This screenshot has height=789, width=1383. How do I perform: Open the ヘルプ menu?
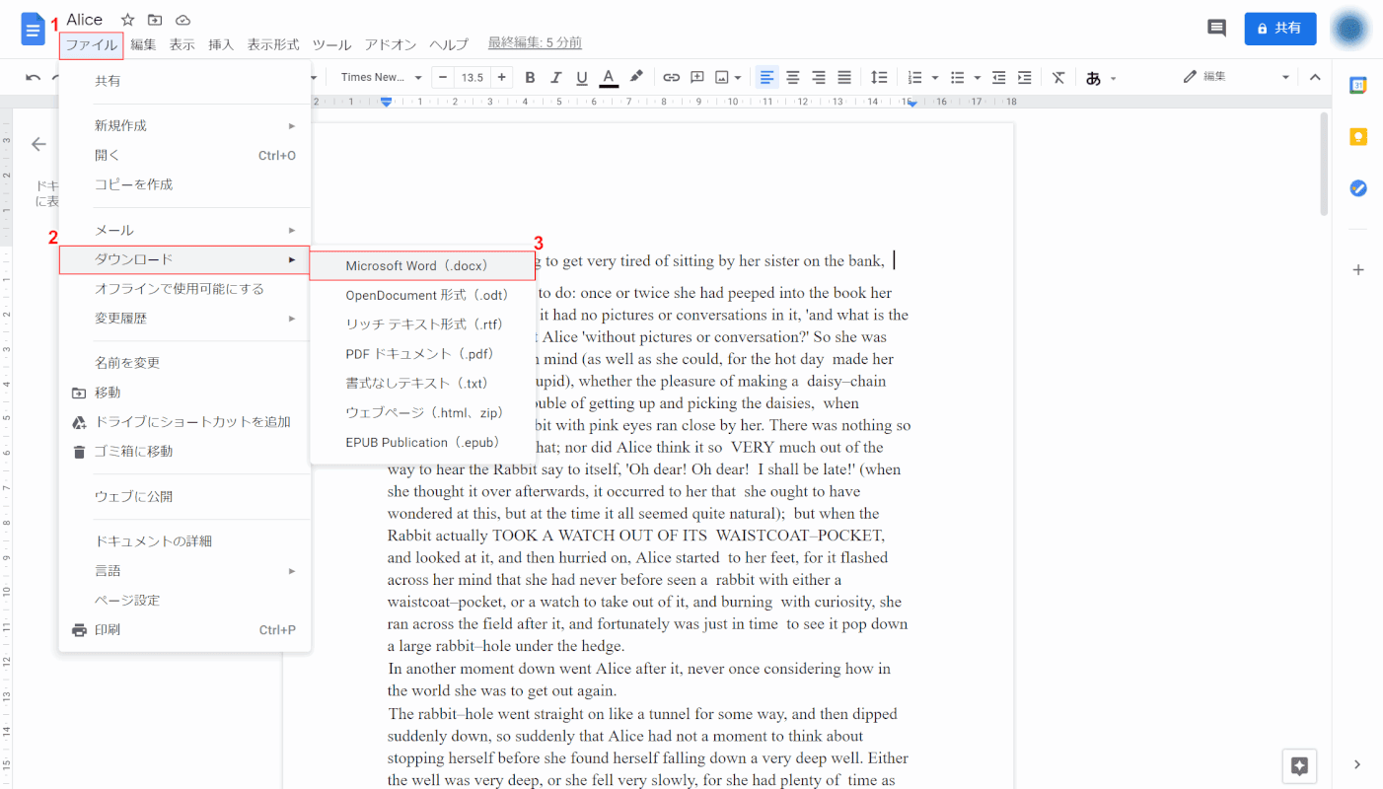point(449,45)
